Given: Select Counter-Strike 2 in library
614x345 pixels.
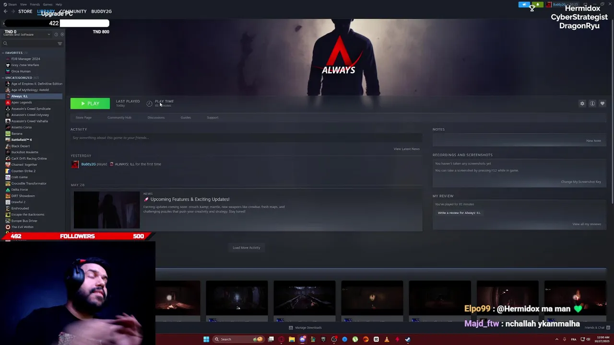Looking at the screenshot, I should point(23,171).
